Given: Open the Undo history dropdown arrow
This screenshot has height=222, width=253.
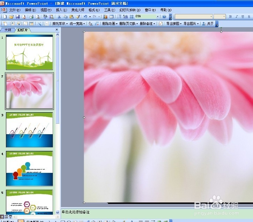Looking at the screenshot, I should pyautogui.click(x=90, y=17).
